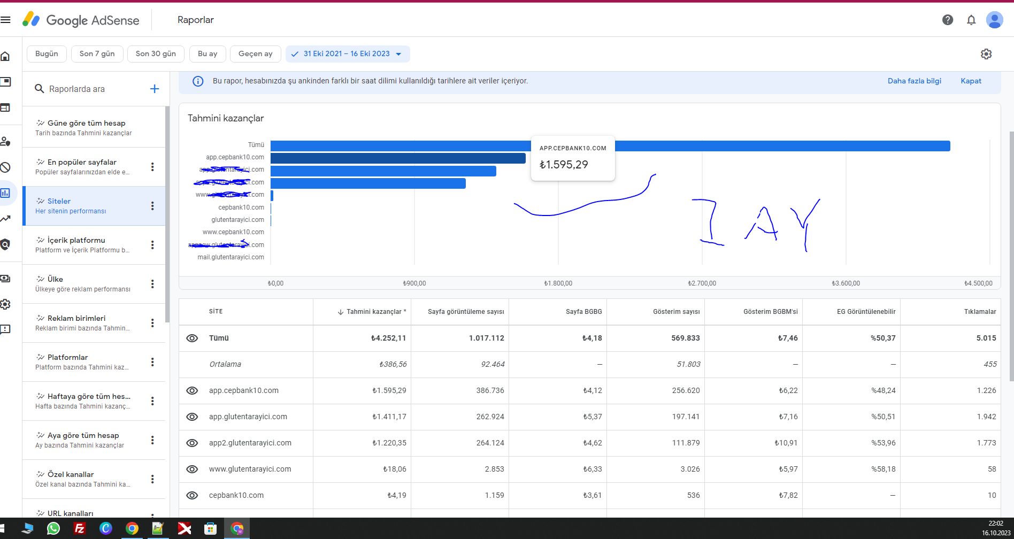The width and height of the screenshot is (1014, 539).
Task: Open options menu for Ülke report
Action: click(152, 284)
